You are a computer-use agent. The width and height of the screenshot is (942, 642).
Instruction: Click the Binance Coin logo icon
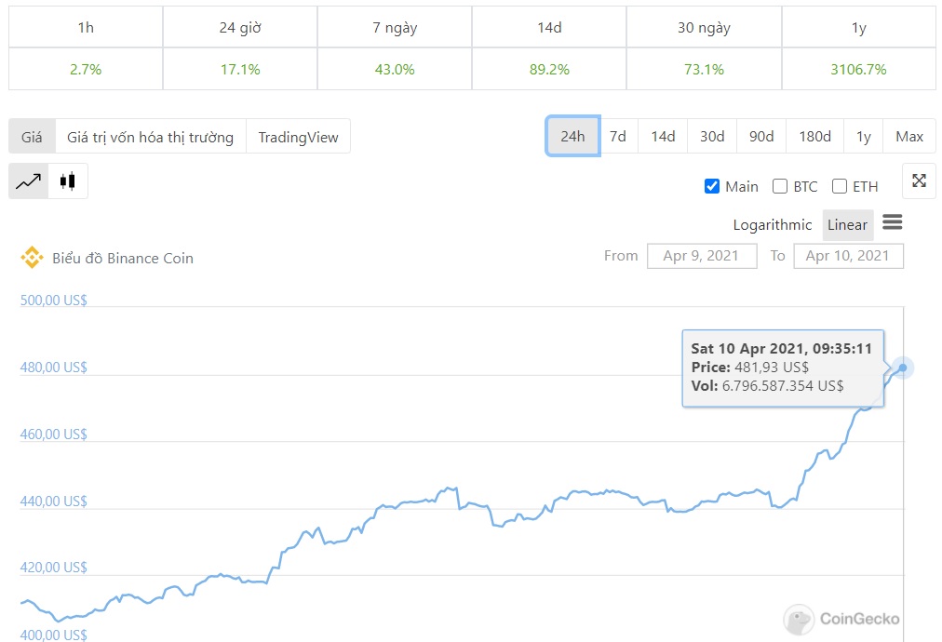32,258
